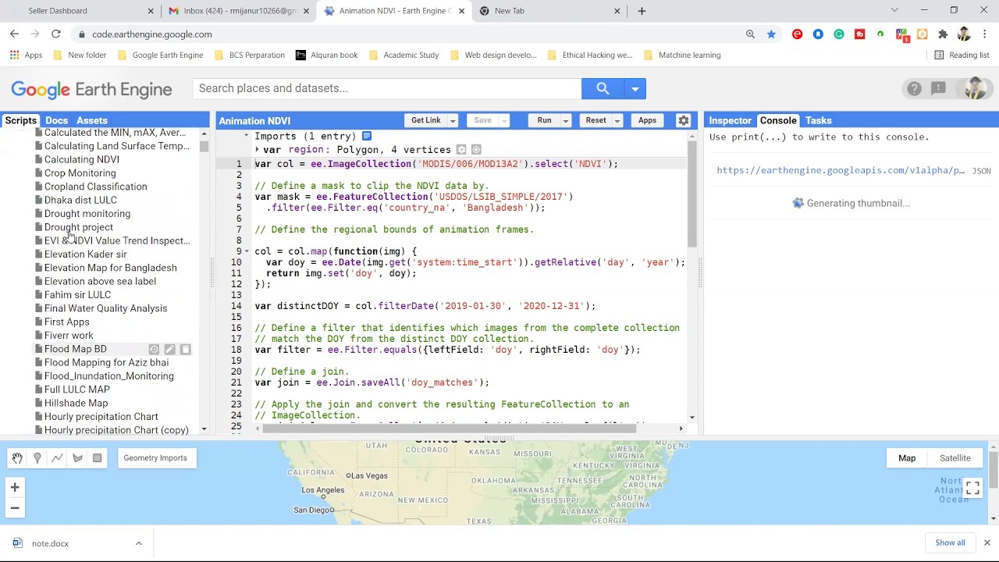Open the Google Earth Engine bookmark
The width and height of the screenshot is (999, 562).
tap(160, 55)
